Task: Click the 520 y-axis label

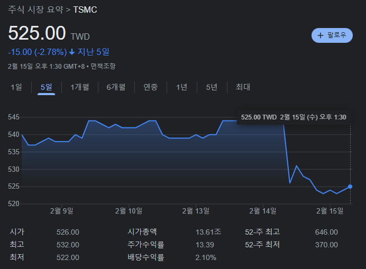Action: coord(14,203)
